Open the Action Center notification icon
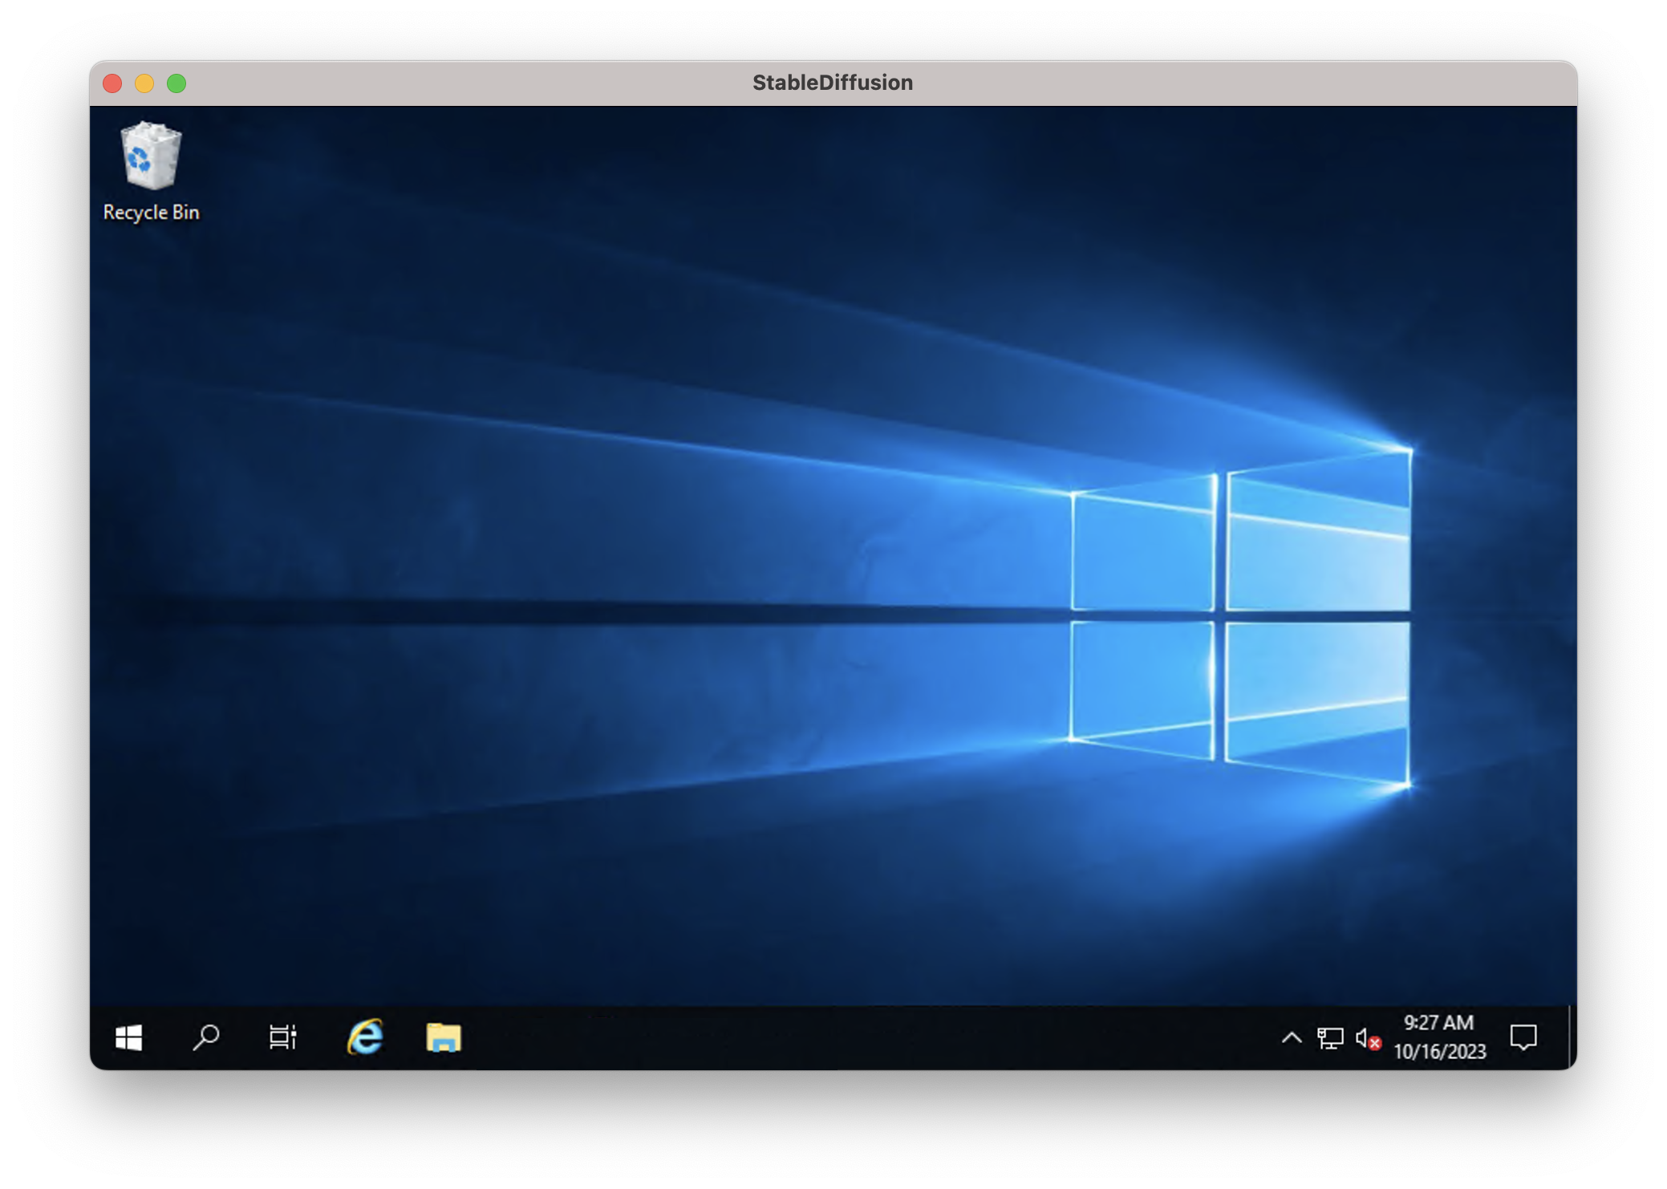1667x1189 pixels. coord(1523,1037)
